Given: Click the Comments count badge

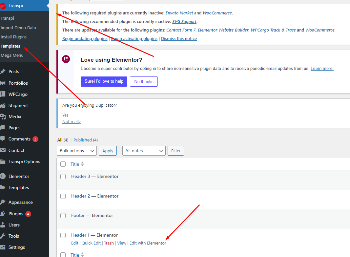Looking at the screenshot, I should point(35,139).
